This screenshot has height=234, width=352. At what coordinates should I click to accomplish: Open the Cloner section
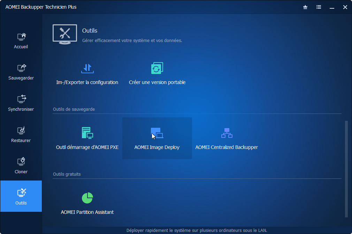coord(21,166)
